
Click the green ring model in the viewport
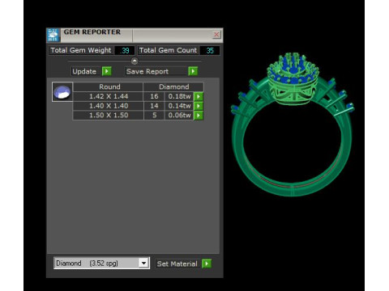click(x=293, y=124)
